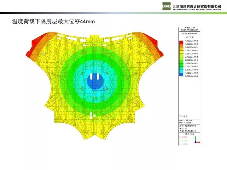Viewport: 227px width, 170px height.
Task: Click the legend value 3.25132e-002
Action: (x=191, y=50)
